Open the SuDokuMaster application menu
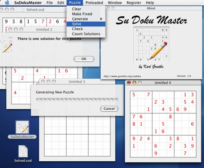This screenshot has height=168, width=204. [x=28, y=2]
